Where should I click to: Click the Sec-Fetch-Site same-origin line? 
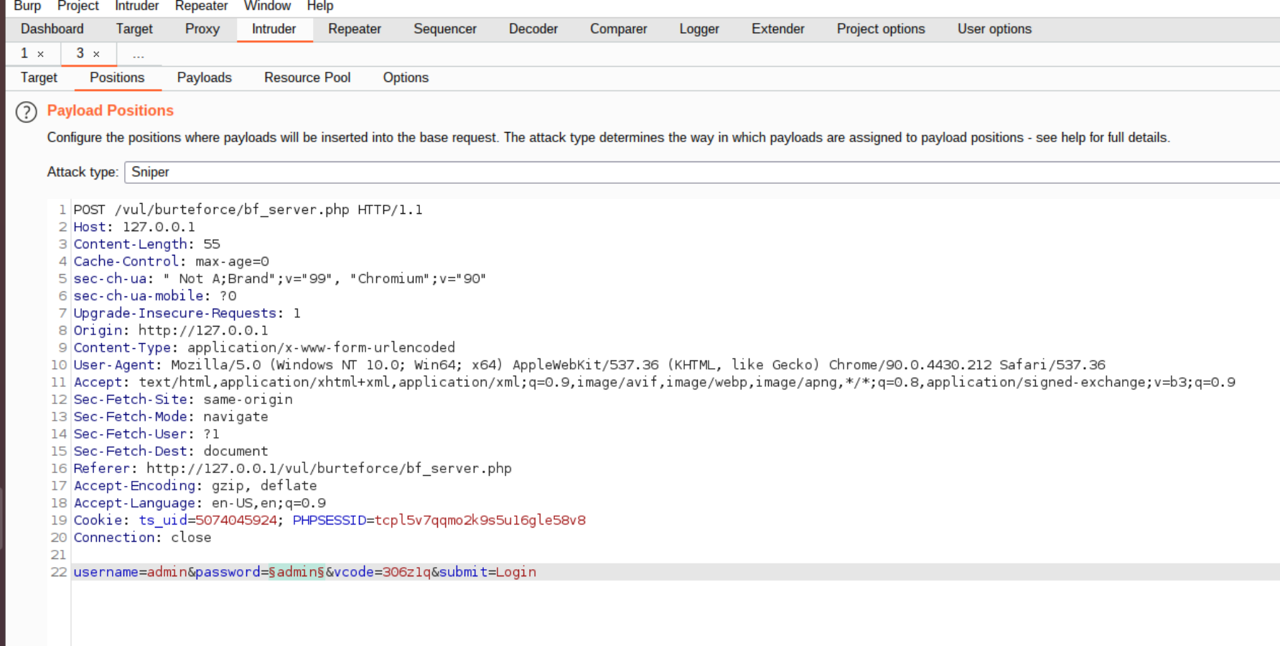(183, 399)
